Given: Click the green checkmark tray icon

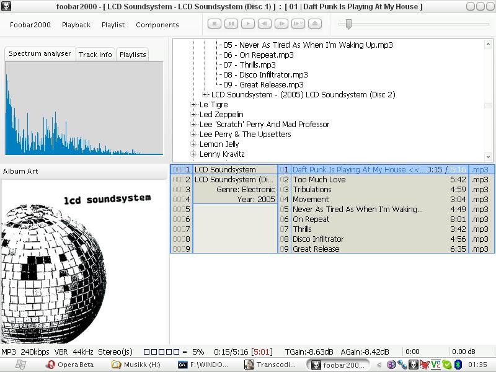Looking at the screenshot, I should click(447, 365).
